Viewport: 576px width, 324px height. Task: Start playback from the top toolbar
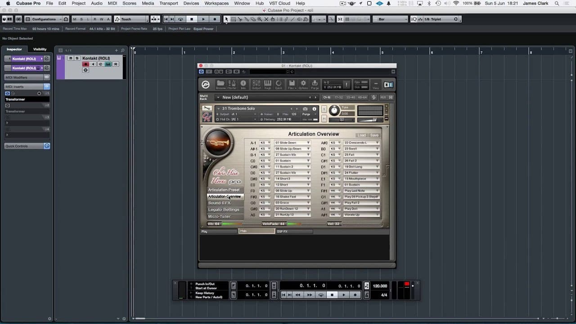point(203,19)
